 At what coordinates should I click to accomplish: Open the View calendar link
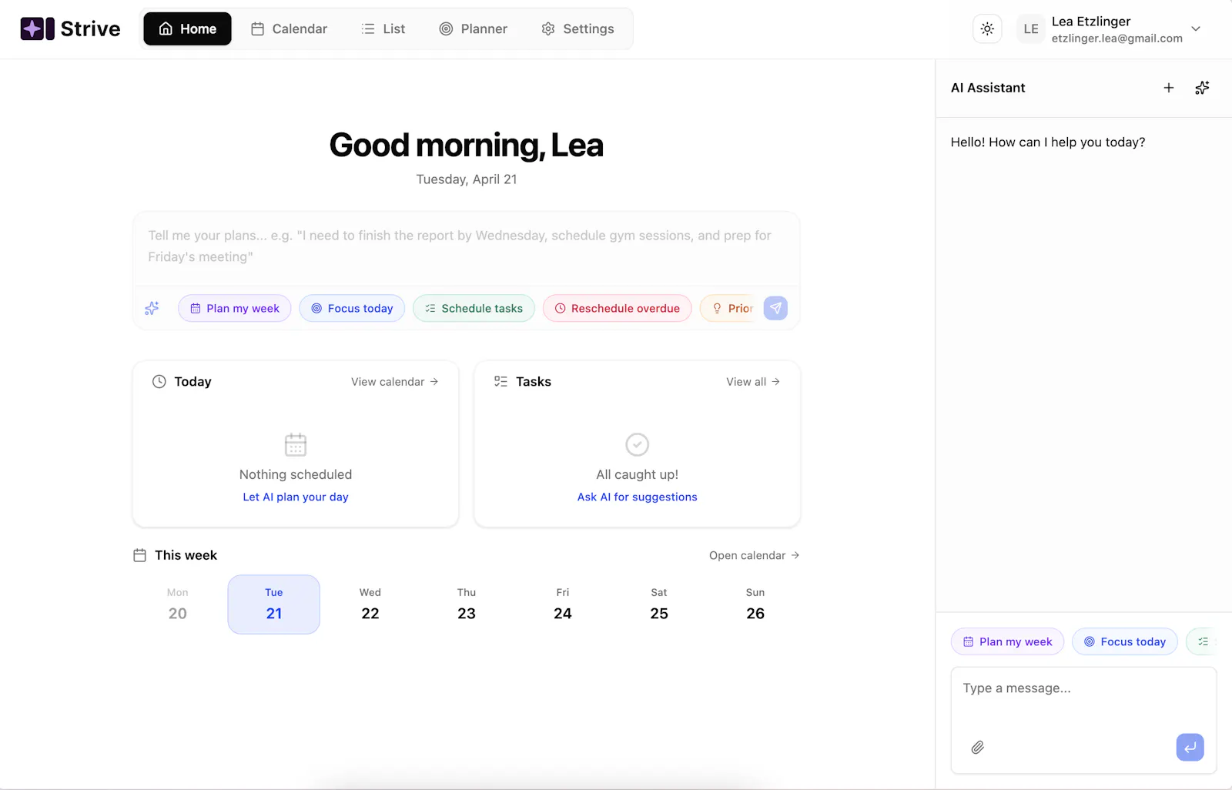(x=395, y=382)
